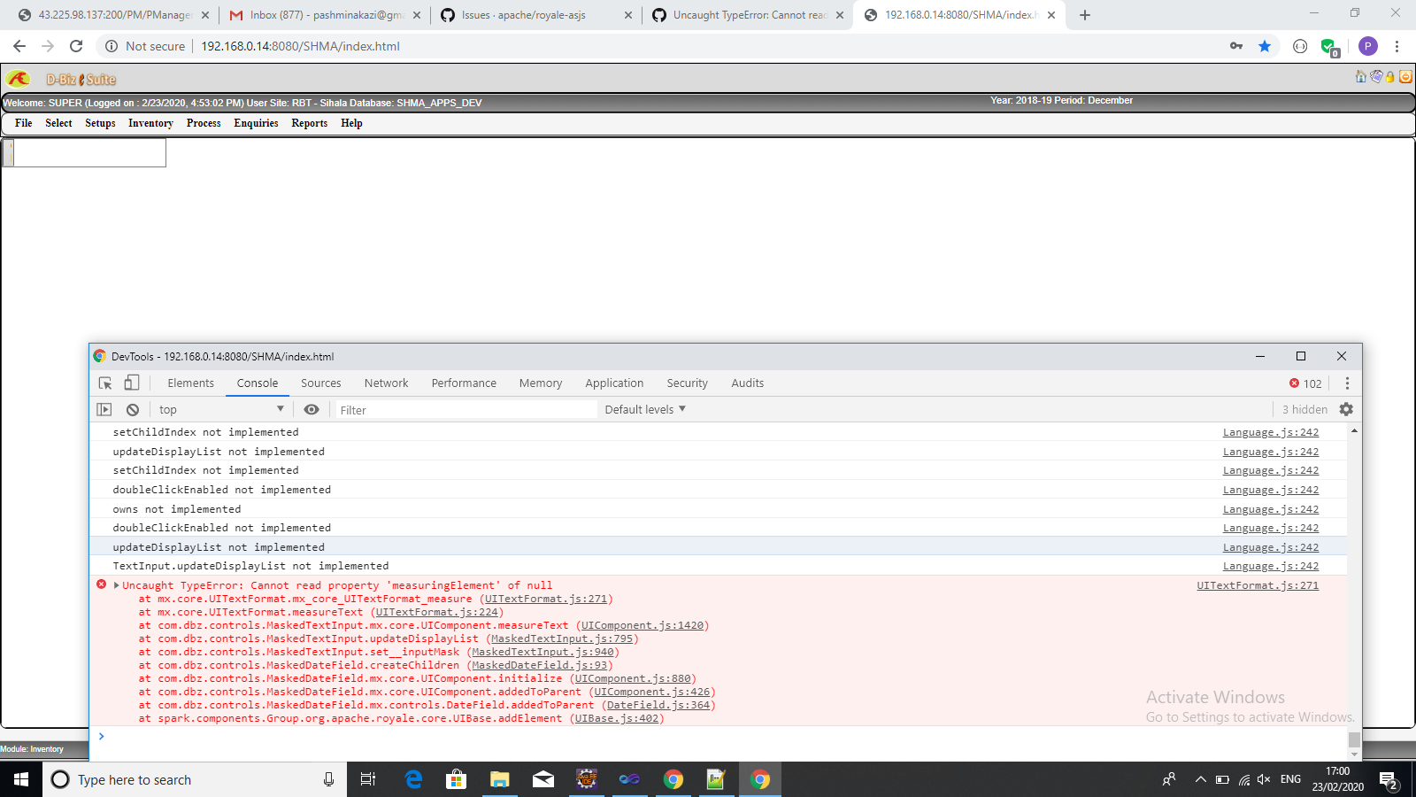Open File Explorer from the taskbar
Viewport: 1416px width, 797px height.
point(500,779)
